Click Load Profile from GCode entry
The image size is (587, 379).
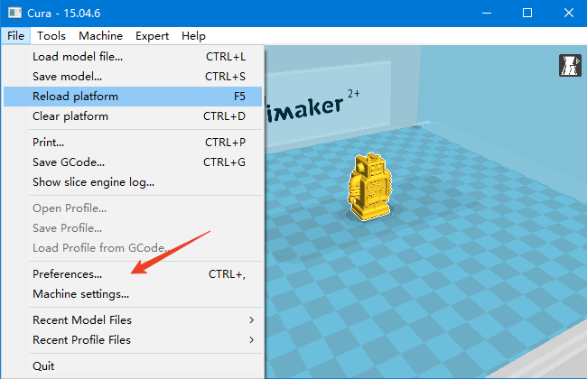133,248
